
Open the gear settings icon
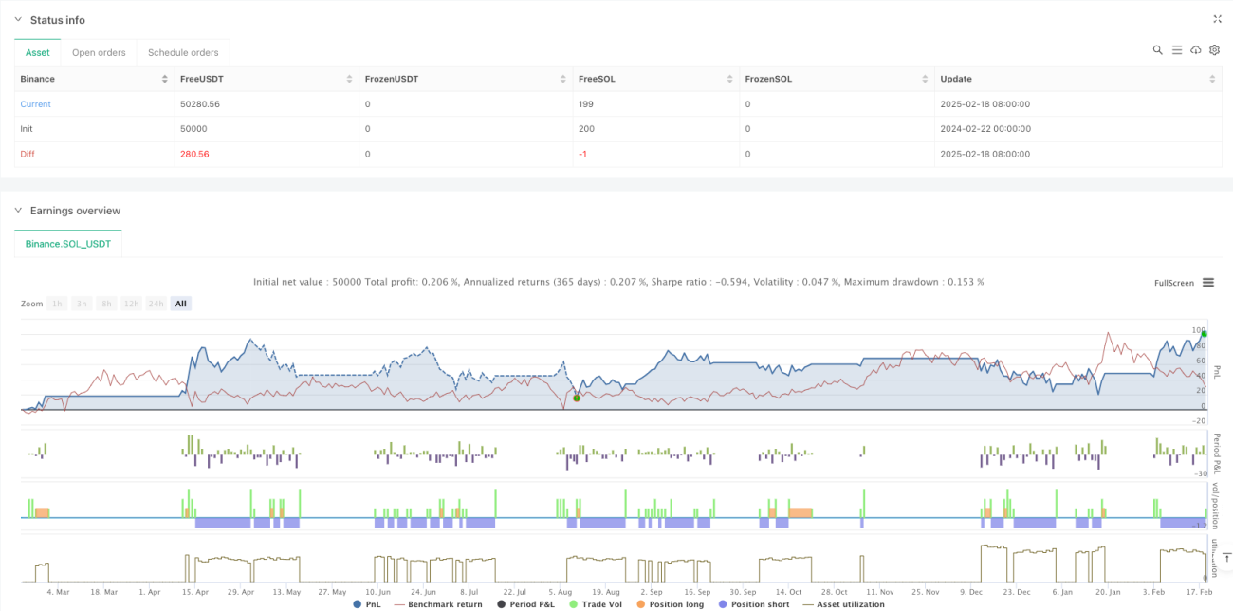[x=1214, y=50]
